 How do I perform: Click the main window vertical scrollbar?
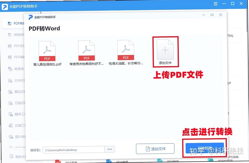click(x=247, y=20)
